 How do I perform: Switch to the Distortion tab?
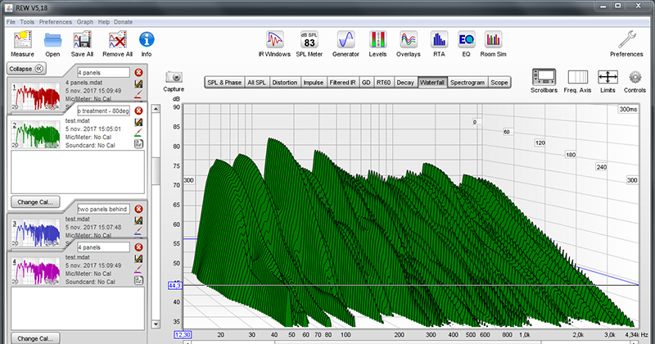(284, 83)
